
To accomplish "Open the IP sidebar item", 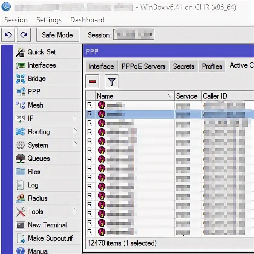I will [47, 118].
